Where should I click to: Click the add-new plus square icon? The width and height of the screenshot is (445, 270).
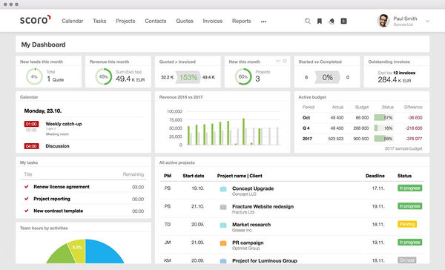tap(343, 21)
